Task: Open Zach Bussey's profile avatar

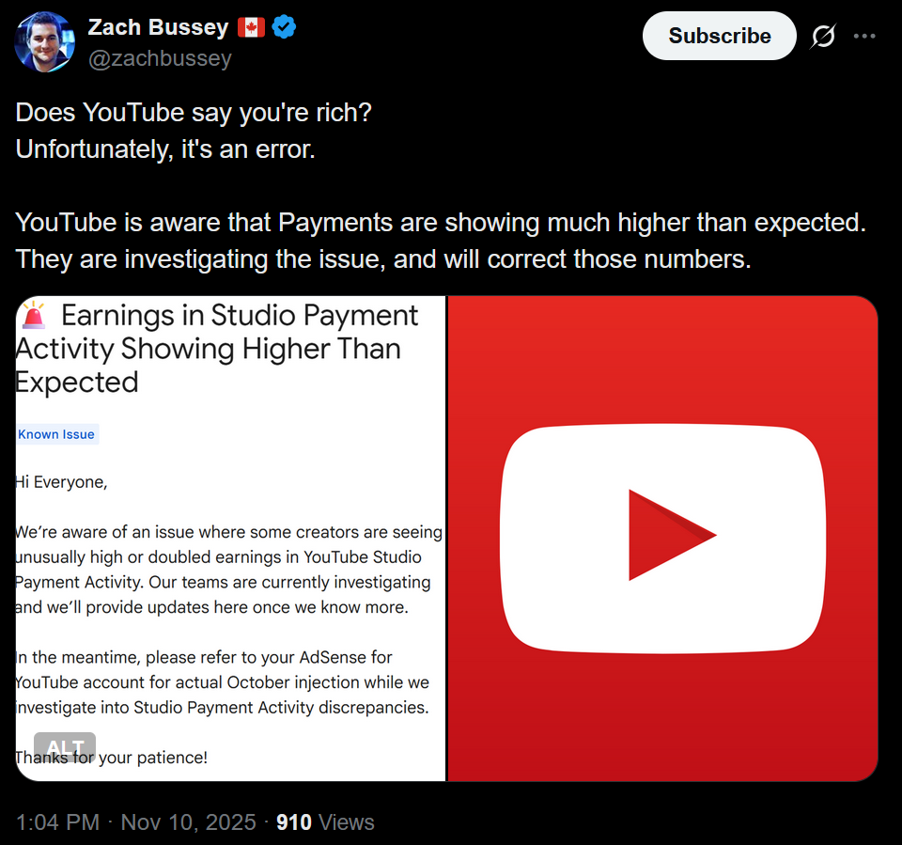Action: 44,42
